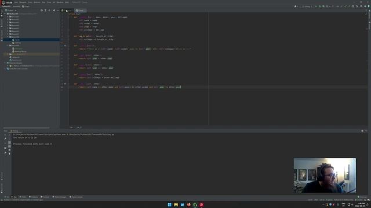Viewport: 371px width, 208px height.
Task: Toggle scroll to end in Run console
Action: [9, 146]
